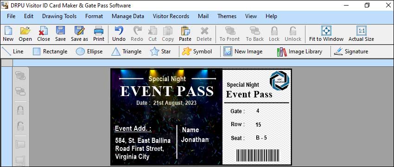
Task: Click the ruler corner box
Action: 7,63
